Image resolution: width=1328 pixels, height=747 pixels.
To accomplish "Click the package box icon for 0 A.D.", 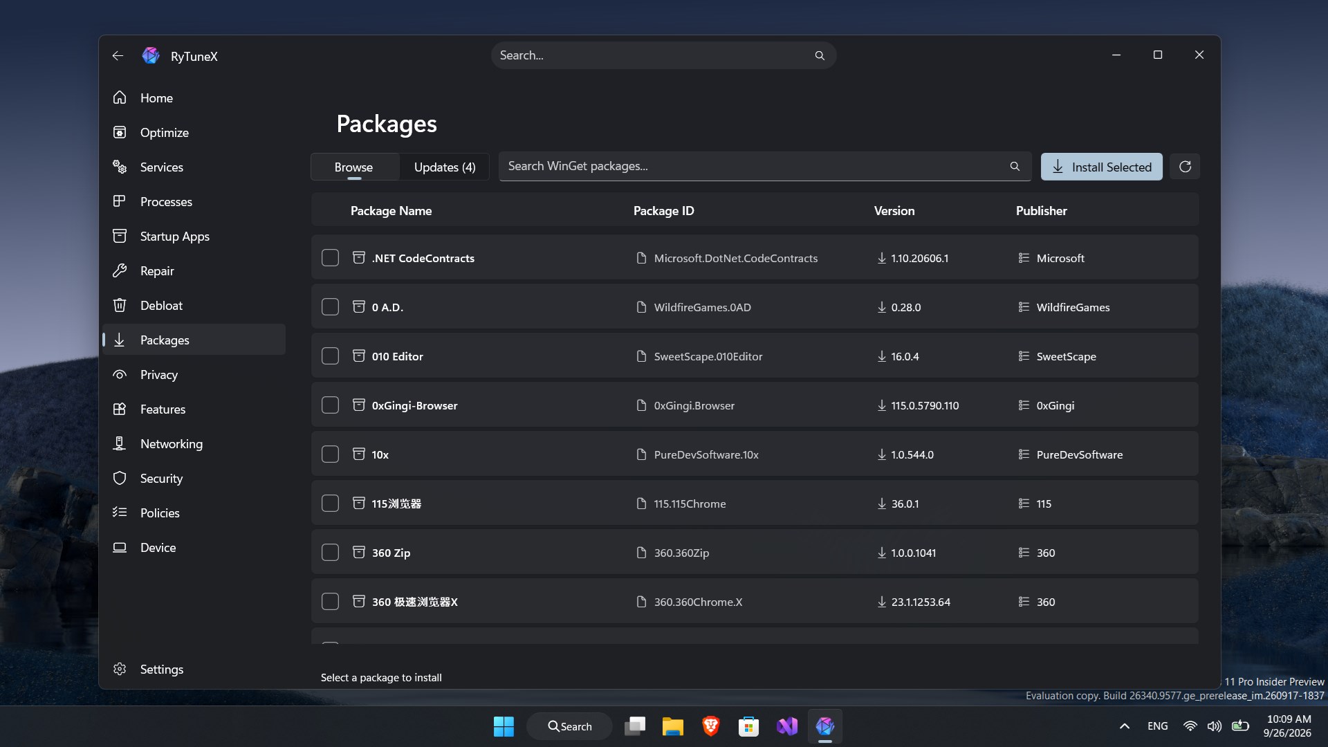I will tap(359, 306).
